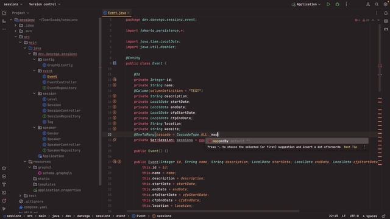The width and height of the screenshot is (390, 219).
Task: Run the Application configuration with green play icon
Action: [328, 4]
